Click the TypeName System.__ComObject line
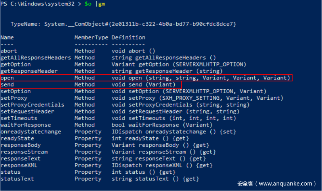Viewport: 322px width, 191px height. 123,24
